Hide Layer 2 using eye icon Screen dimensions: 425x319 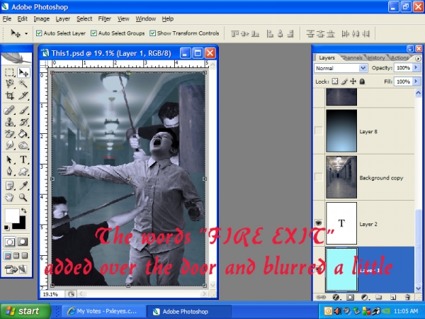pos(319,223)
